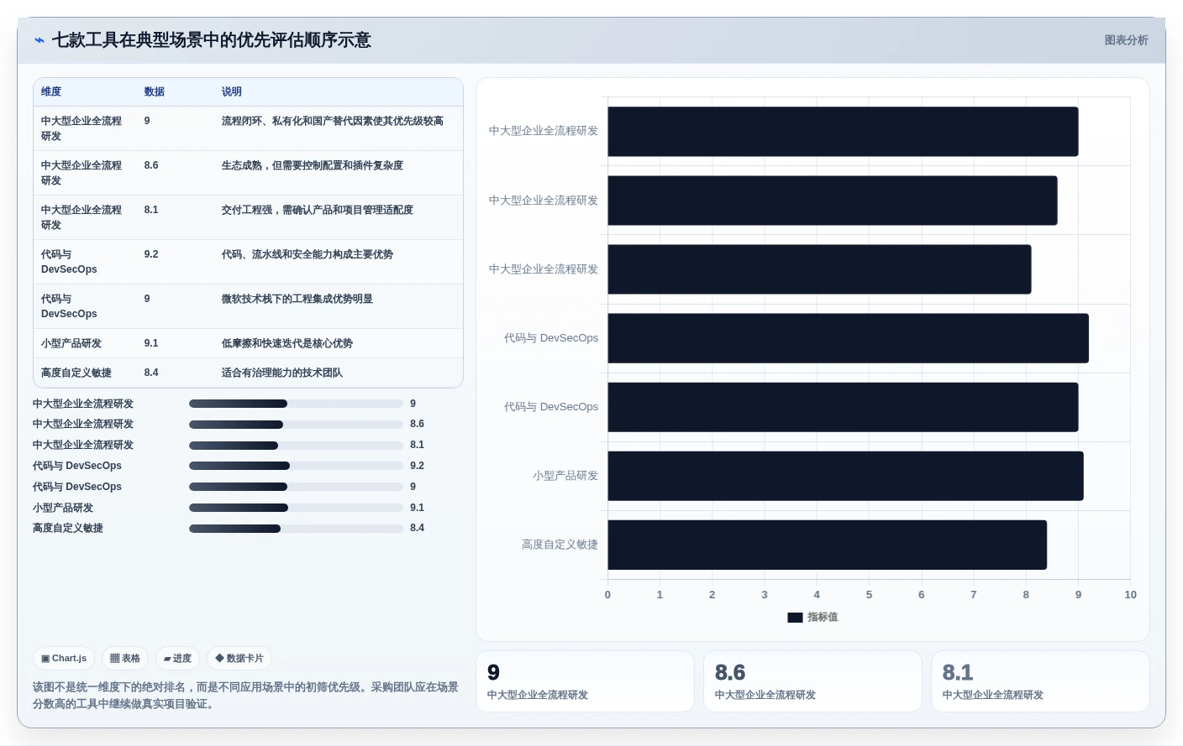Viewport: 1183px width, 746px height.
Task: Click the 小型产品研发 chart axis label
Action: coord(565,476)
